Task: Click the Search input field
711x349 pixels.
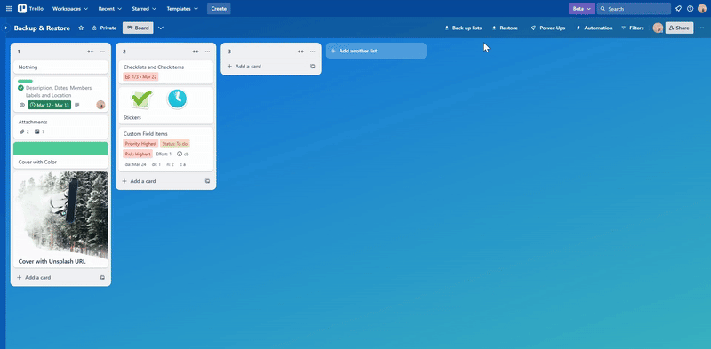Action: click(x=634, y=9)
